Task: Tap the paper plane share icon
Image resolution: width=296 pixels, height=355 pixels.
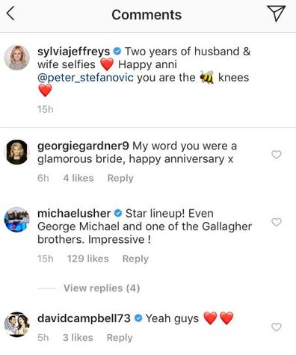Action: tap(276, 13)
